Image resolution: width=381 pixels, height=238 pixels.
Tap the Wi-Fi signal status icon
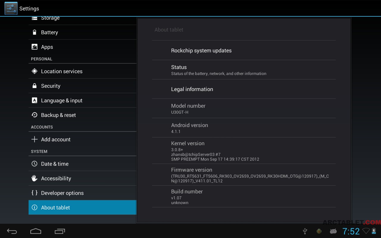[x=366, y=231]
